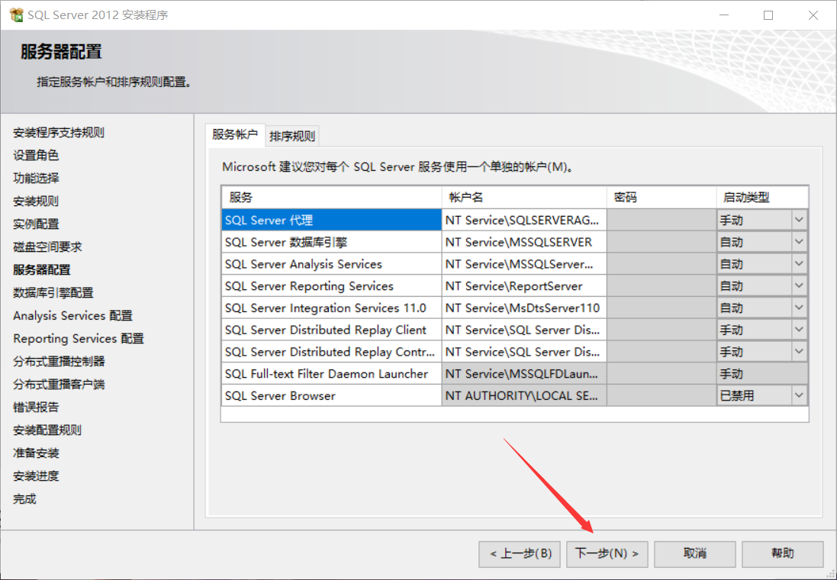Switch to the 服务帐户 tab
The image size is (837, 580).
234,134
